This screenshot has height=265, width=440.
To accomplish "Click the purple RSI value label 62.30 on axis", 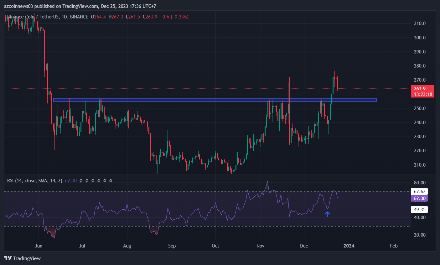I will point(419,198).
